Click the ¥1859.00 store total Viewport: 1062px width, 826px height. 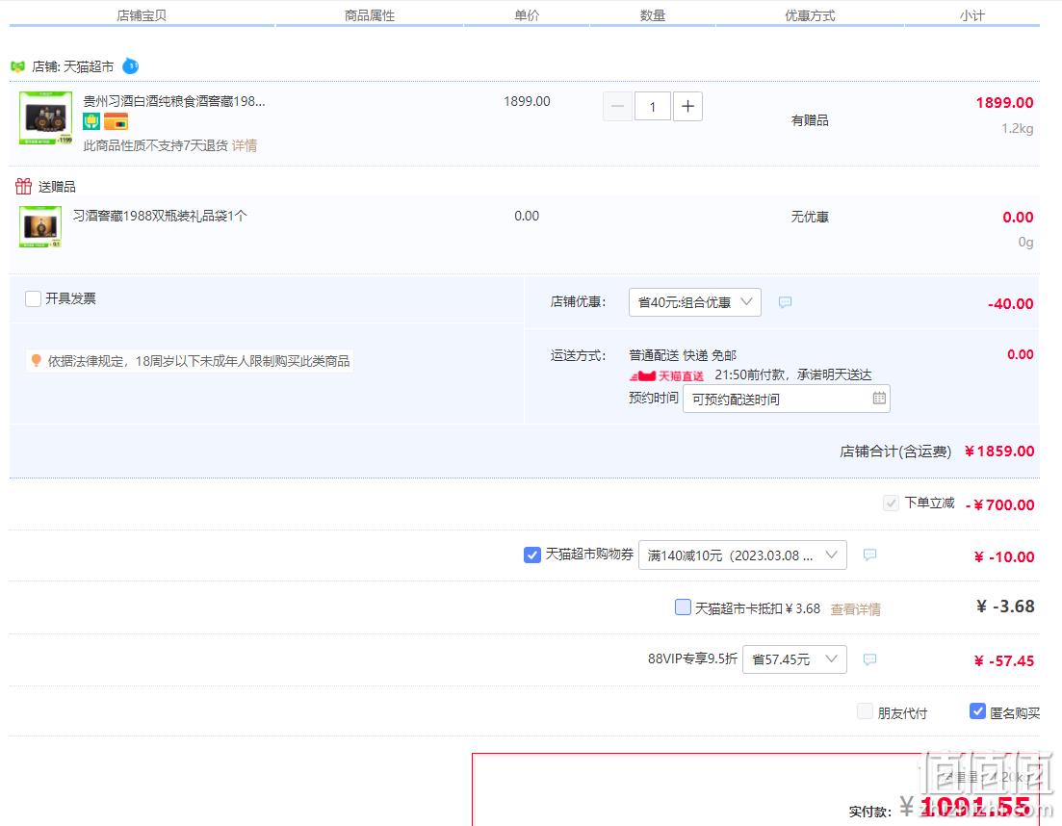coord(999,452)
